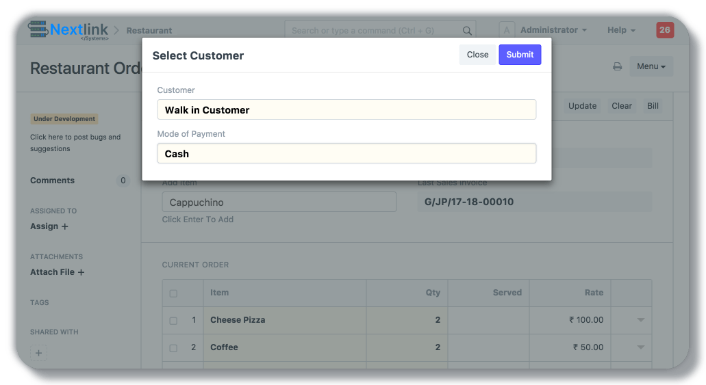
Task: Click the Administrator avatar icon
Action: coord(507,30)
